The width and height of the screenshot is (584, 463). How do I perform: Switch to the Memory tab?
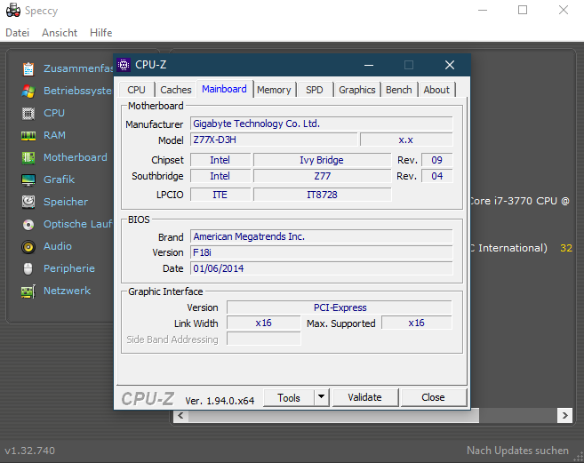coord(274,90)
